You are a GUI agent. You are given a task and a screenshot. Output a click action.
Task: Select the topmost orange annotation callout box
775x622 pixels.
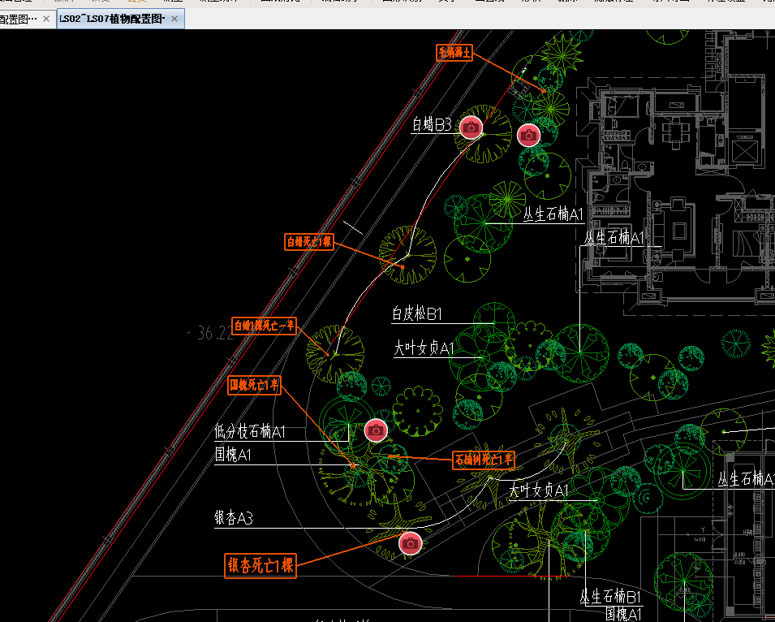coord(454,53)
